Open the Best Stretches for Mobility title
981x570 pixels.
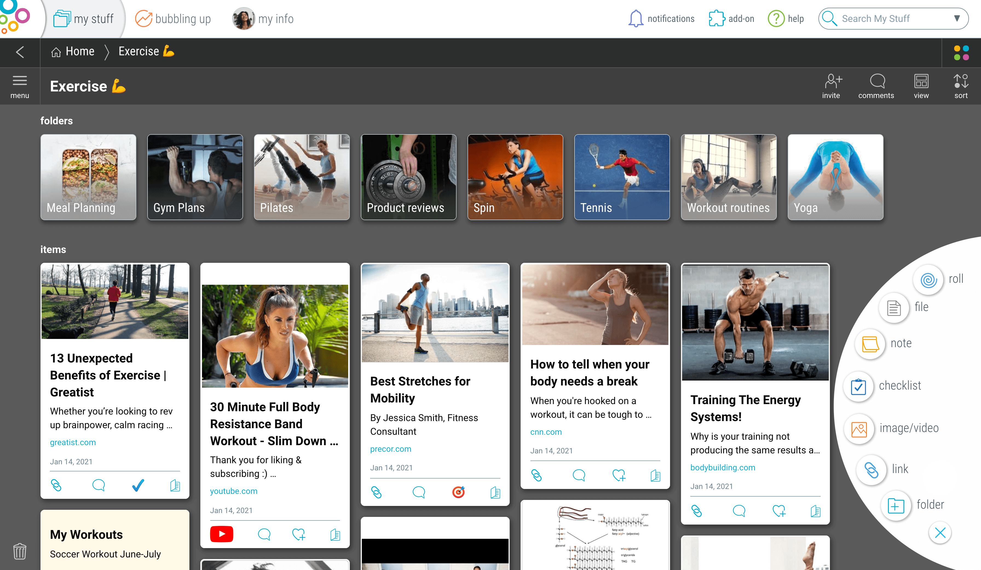pyautogui.click(x=420, y=389)
